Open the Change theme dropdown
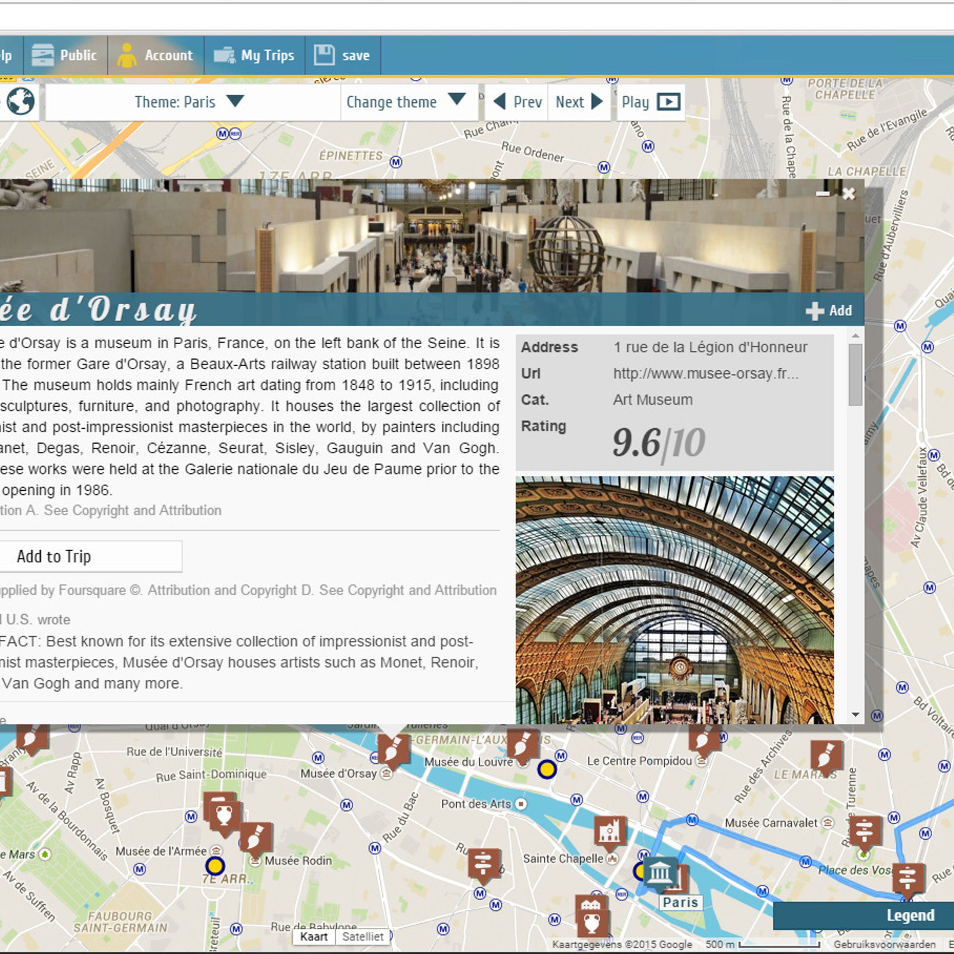 click(x=408, y=102)
